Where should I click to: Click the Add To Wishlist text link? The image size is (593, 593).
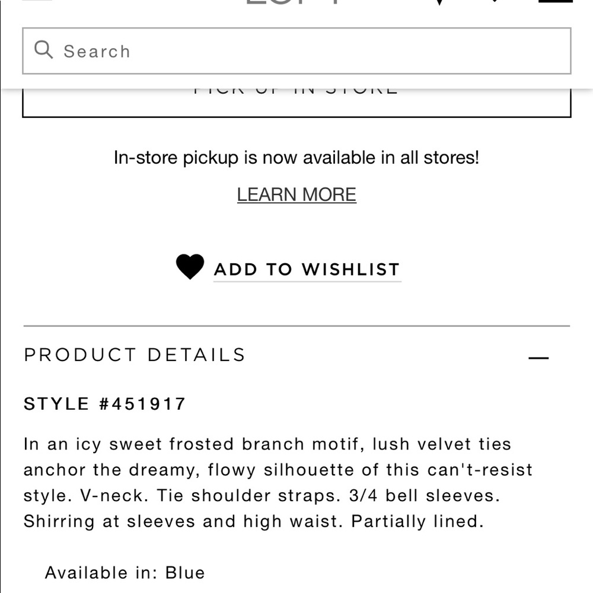(x=307, y=270)
